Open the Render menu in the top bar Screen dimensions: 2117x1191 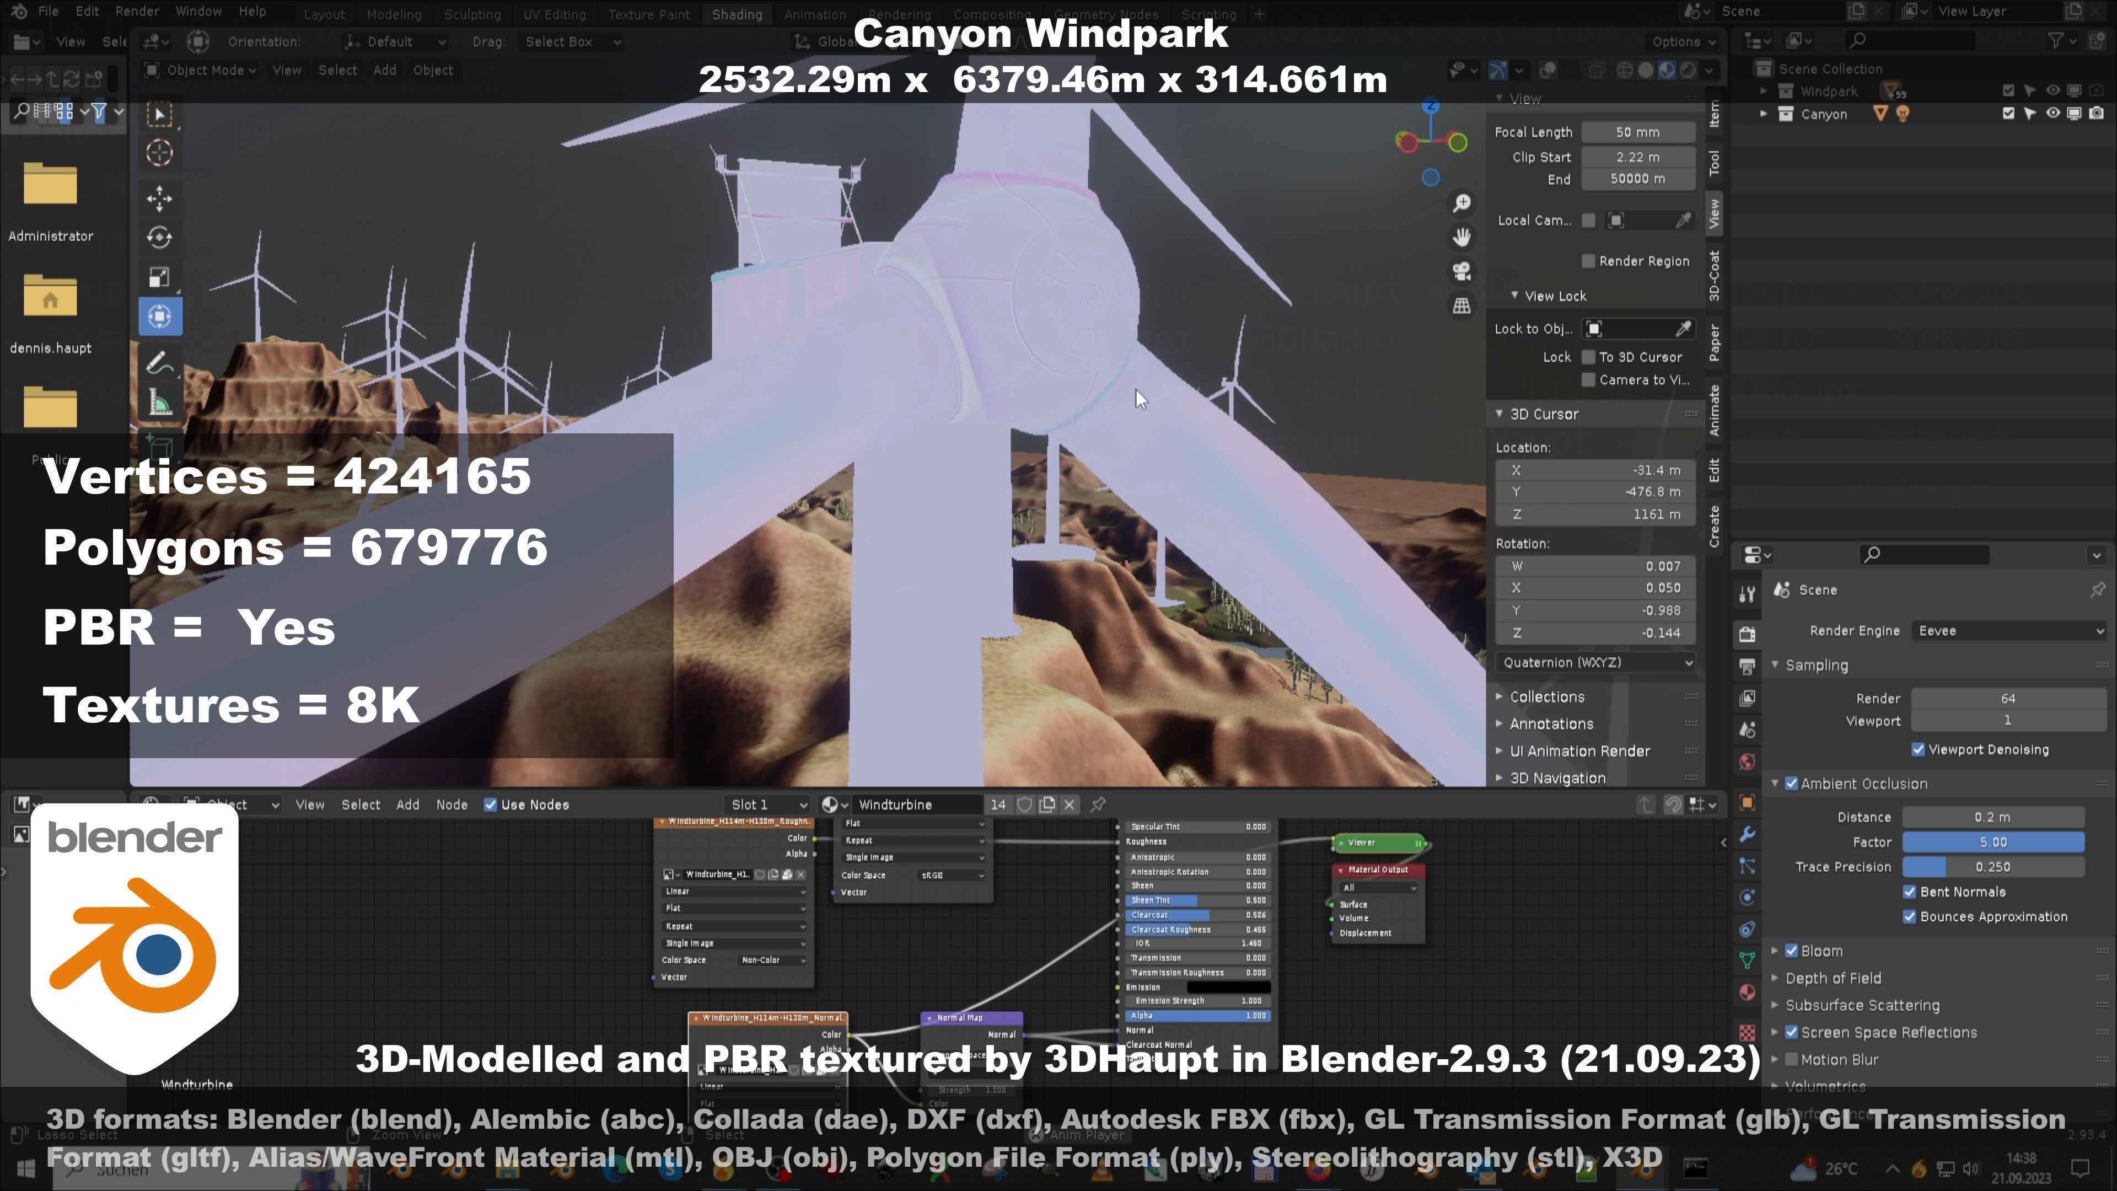136,12
